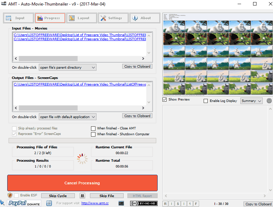Click the video play icon near support text
Image resolution: width=273 pixels, height=207 pixels.
click(49, 203)
